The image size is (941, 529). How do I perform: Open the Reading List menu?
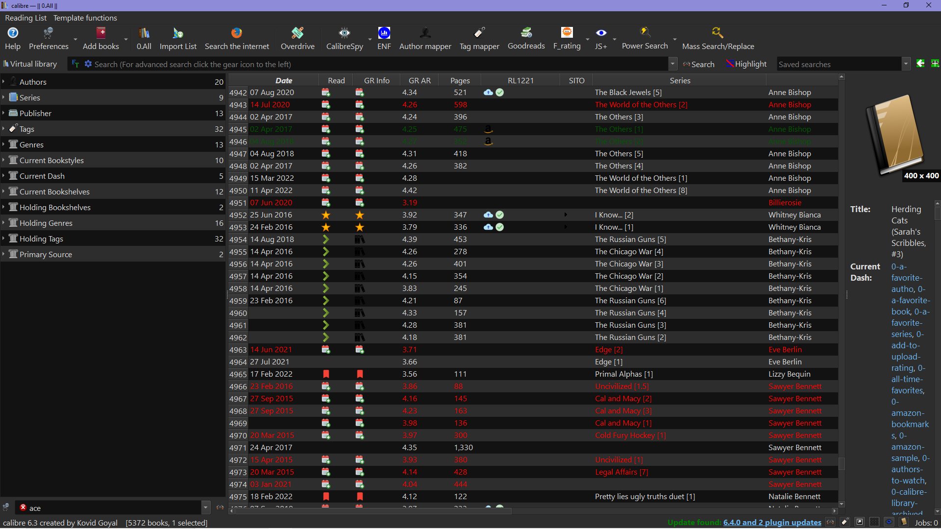pos(25,18)
